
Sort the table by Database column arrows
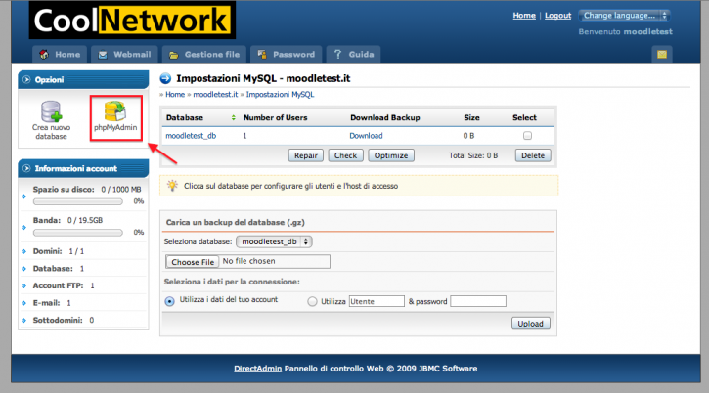[234, 117]
